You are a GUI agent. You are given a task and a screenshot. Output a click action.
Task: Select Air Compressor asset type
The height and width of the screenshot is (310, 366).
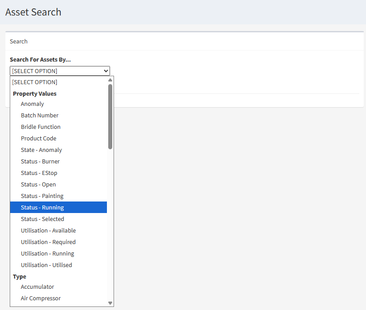(40, 298)
